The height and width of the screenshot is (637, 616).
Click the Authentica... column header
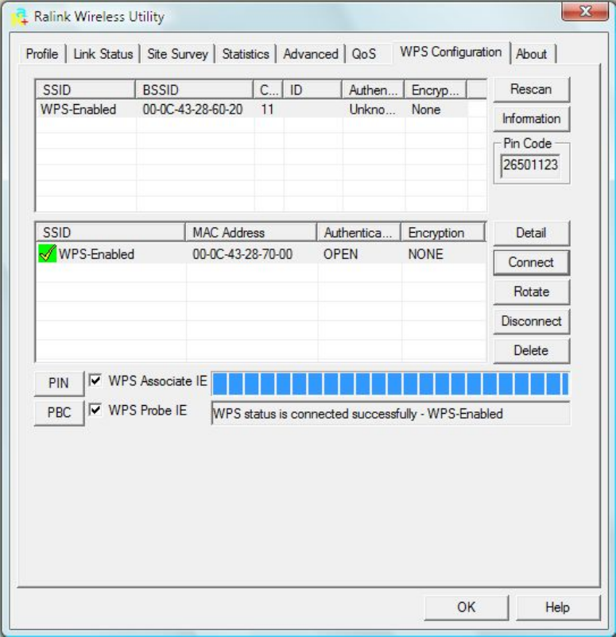click(x=358, y=233)
